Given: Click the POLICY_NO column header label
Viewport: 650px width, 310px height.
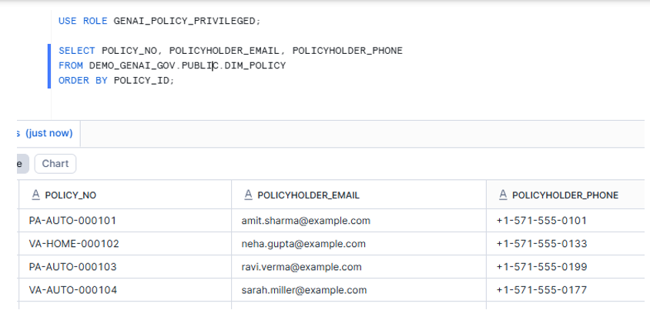Looking at the screenshot, I should 70,195.
